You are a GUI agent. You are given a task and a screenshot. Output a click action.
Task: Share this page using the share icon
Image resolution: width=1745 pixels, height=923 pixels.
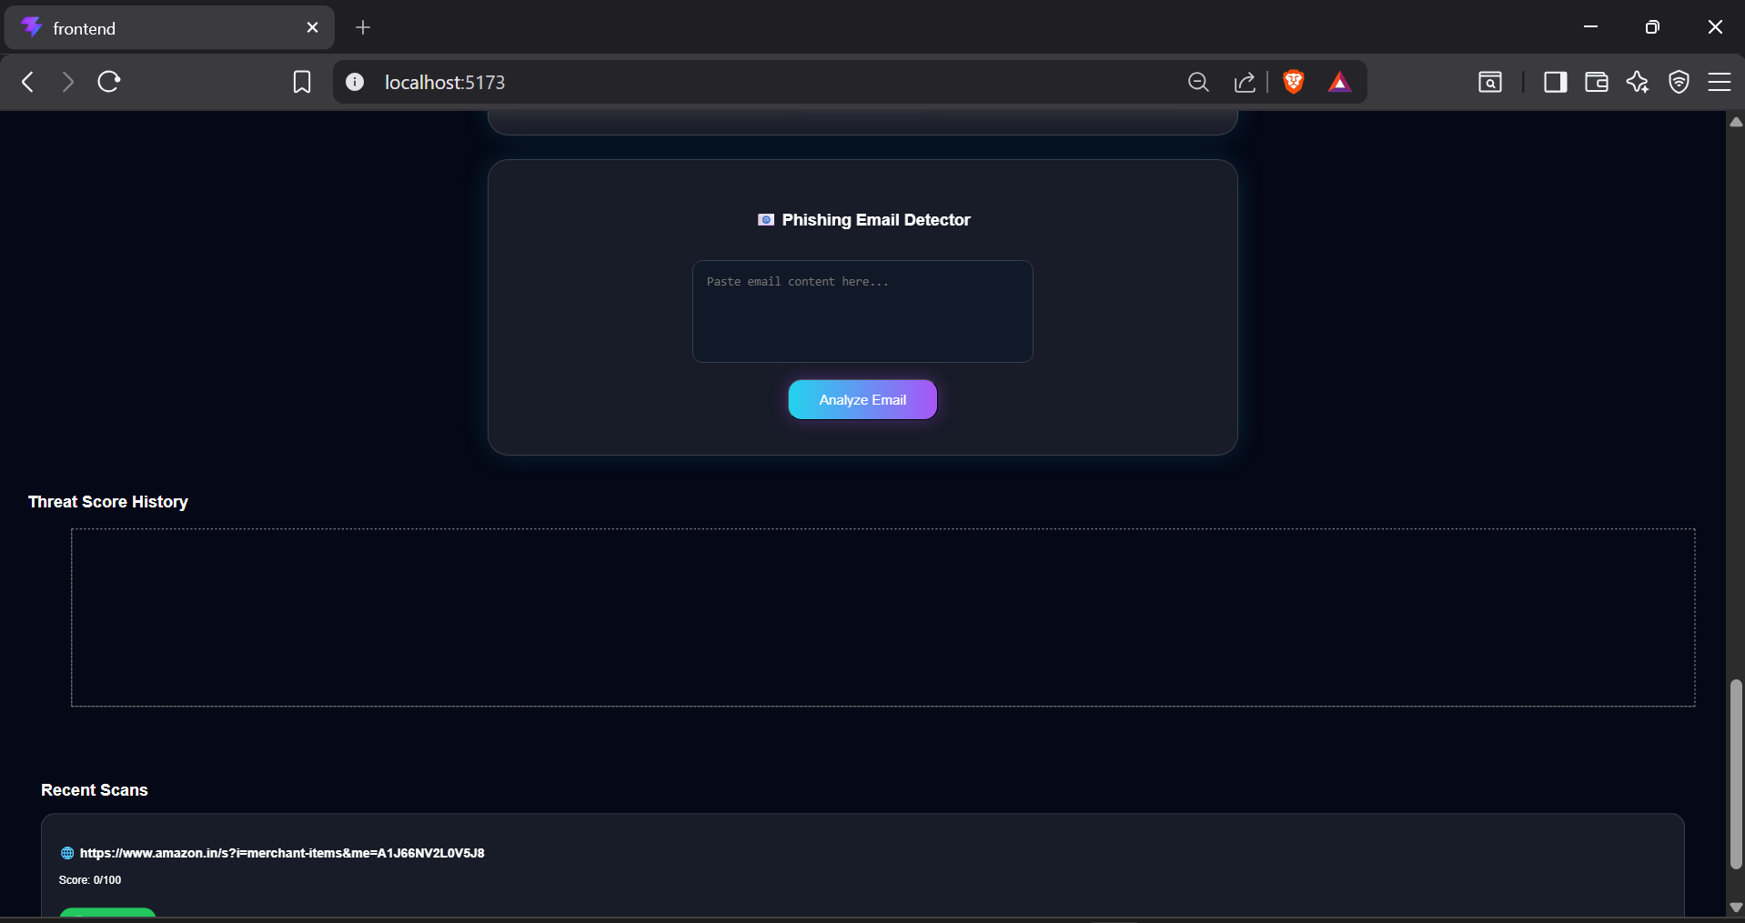tap(1245, 83)
